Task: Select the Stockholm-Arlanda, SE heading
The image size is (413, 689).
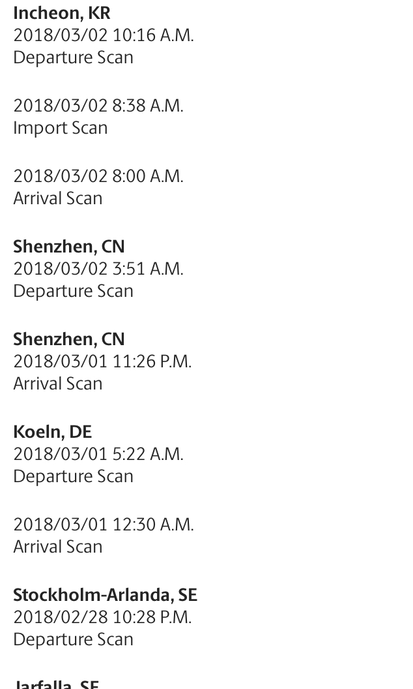Action: [x=105, y=595]
